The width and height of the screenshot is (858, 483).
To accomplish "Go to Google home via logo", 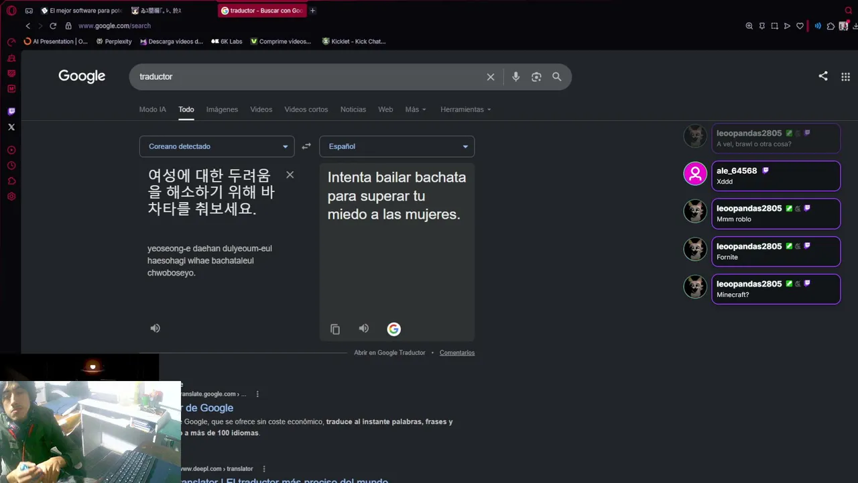I will pos(82,76).
